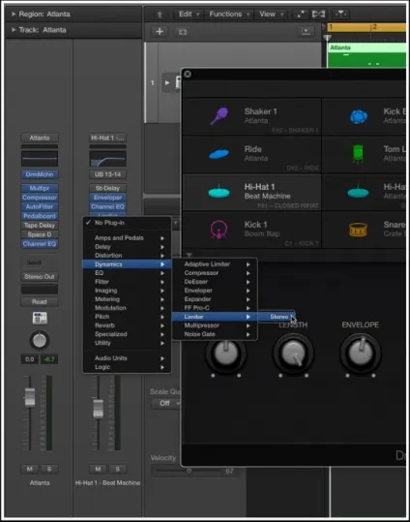Image resolution: width=410 pixels, height=522 pixels.
Task: Click the track 1 play disclosure arrow
Action: [x=167, y=82]
